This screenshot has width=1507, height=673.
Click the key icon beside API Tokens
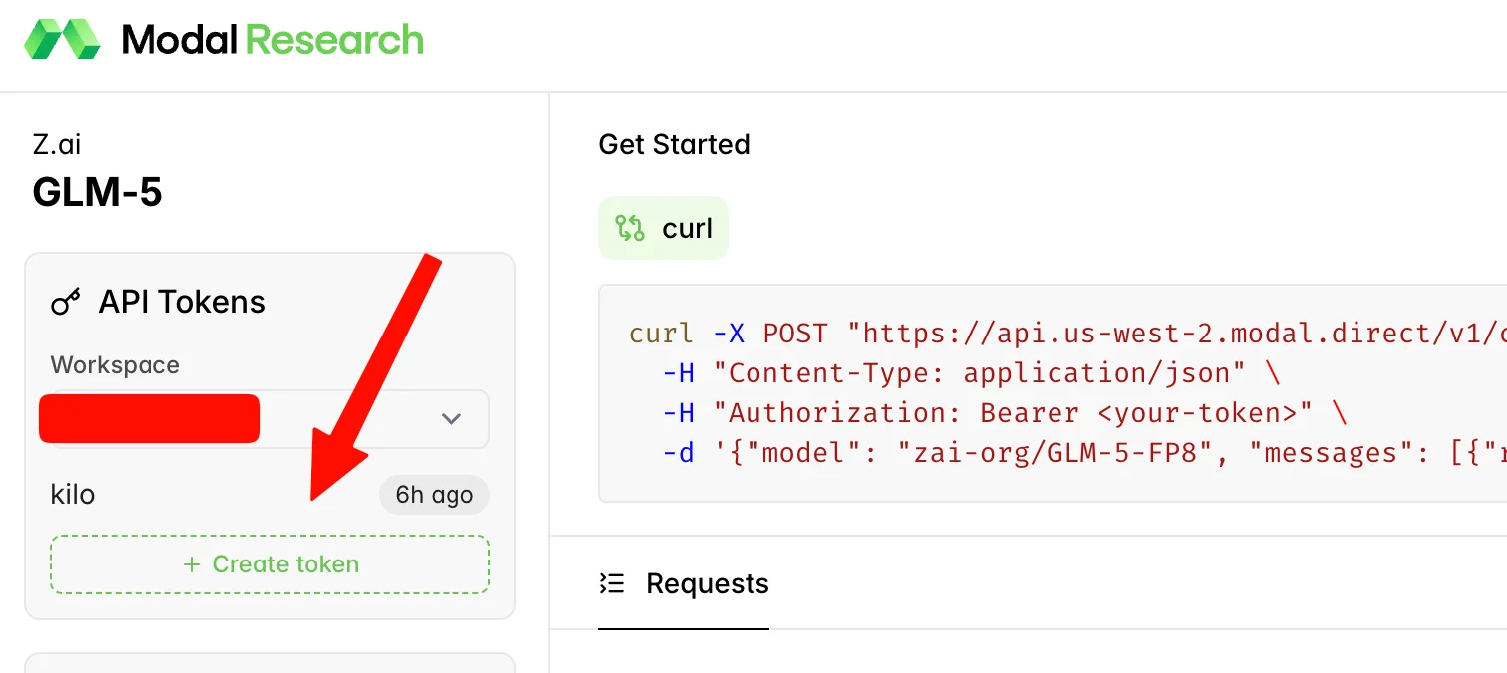point(66,301)
